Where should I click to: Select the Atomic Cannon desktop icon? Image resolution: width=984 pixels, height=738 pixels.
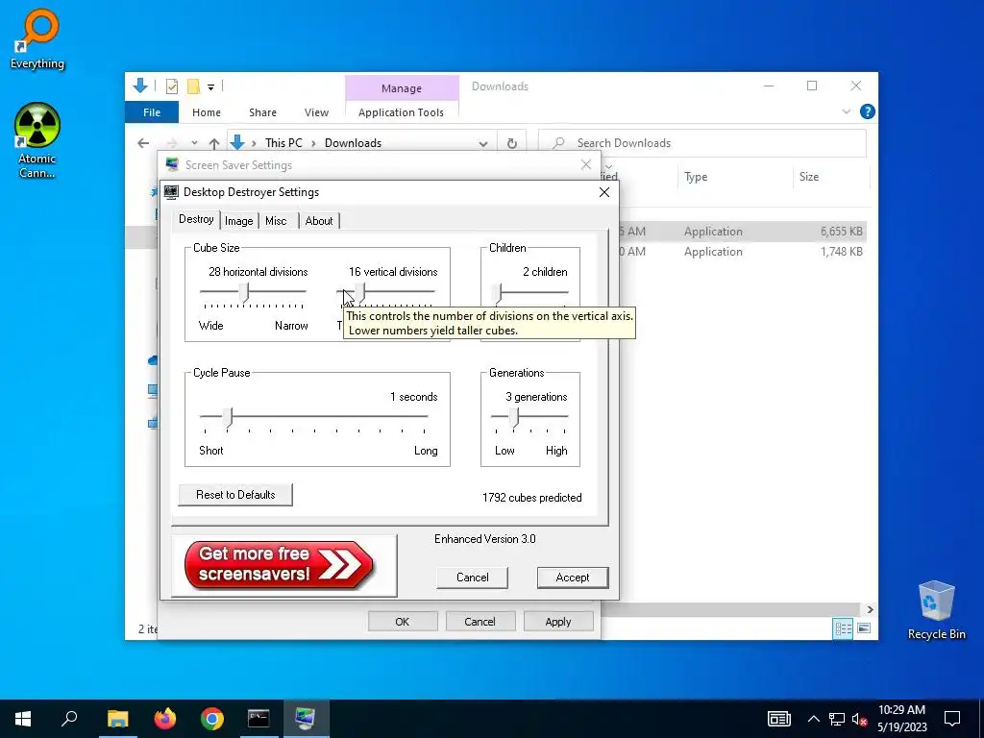click(x=37, y=140)
